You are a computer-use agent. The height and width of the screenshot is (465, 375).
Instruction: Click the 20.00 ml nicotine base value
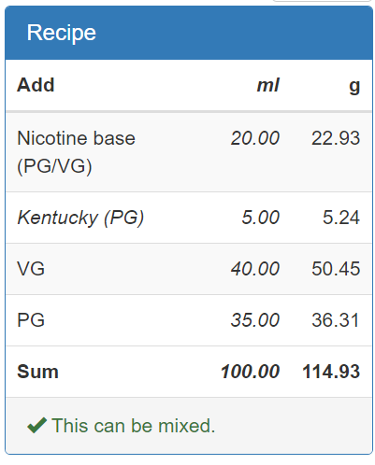255,138
